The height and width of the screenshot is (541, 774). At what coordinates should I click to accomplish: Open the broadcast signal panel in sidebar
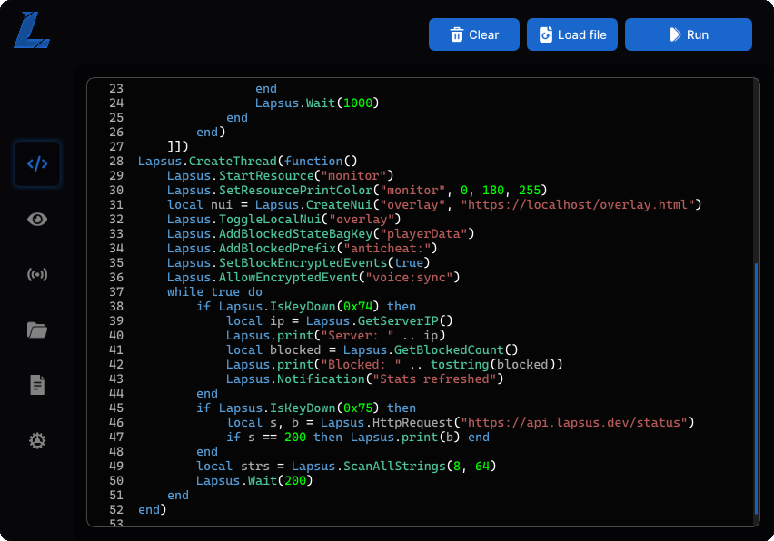click(37, 275)
